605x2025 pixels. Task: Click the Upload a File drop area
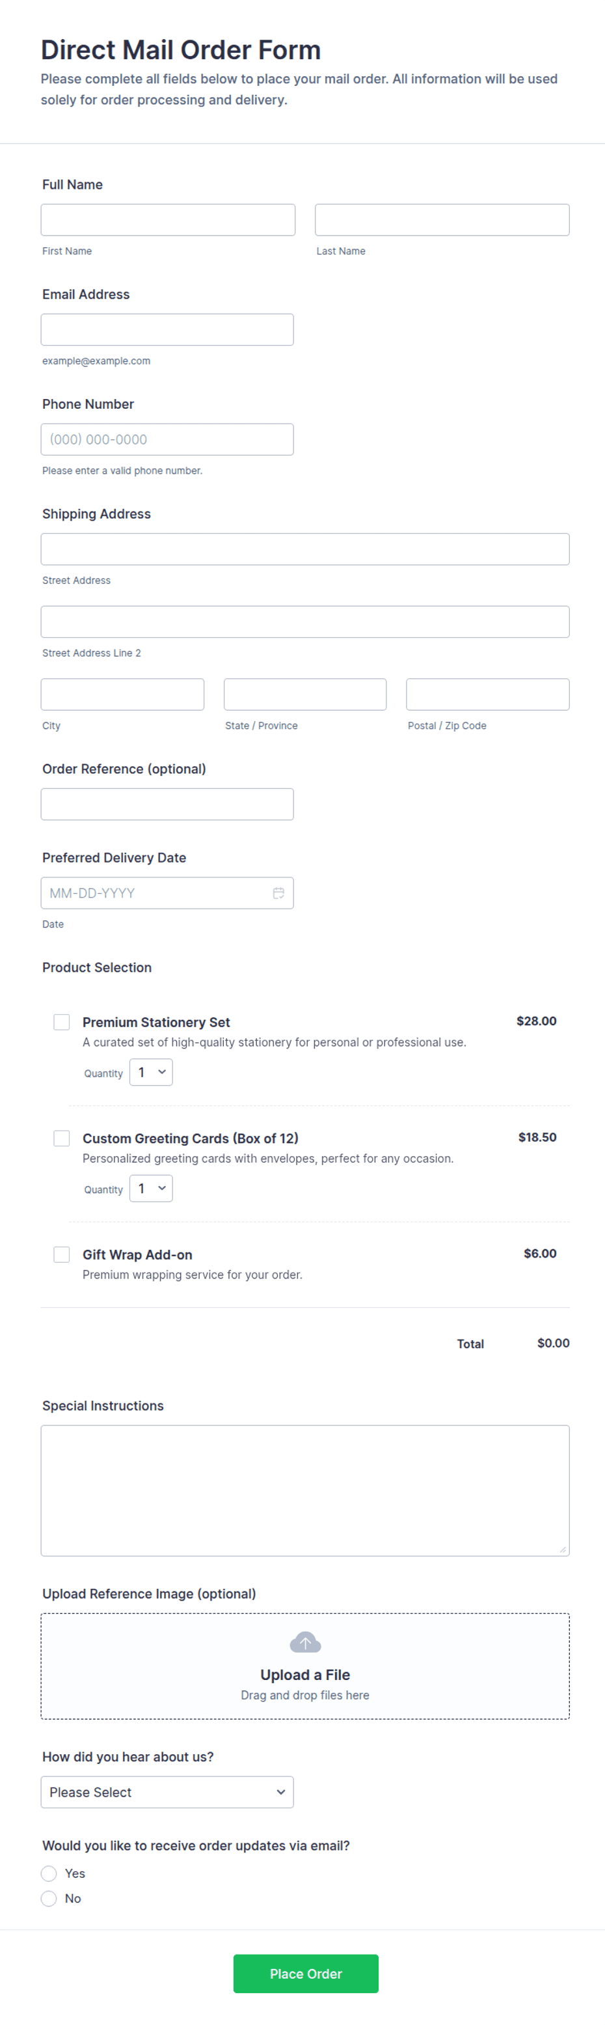[x=305, y=1666]
